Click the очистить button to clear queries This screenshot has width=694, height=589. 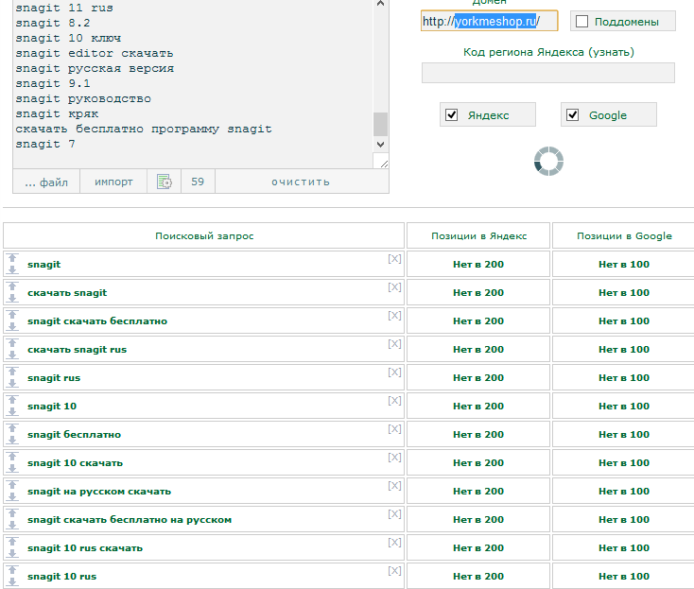(301, 182)
